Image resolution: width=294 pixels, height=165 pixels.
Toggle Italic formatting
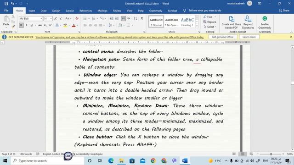[26, 25]
